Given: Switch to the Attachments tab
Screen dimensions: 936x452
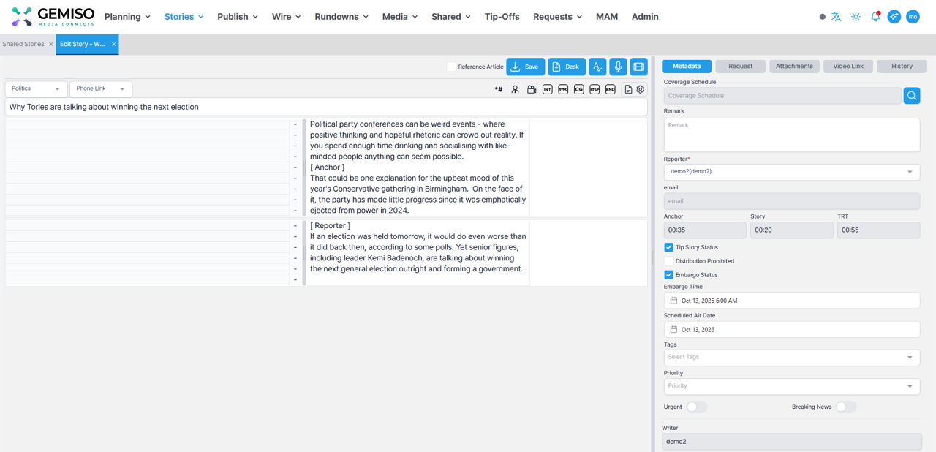Looking at the screenshot, I should pyautogui.click(x=794, y=67).
